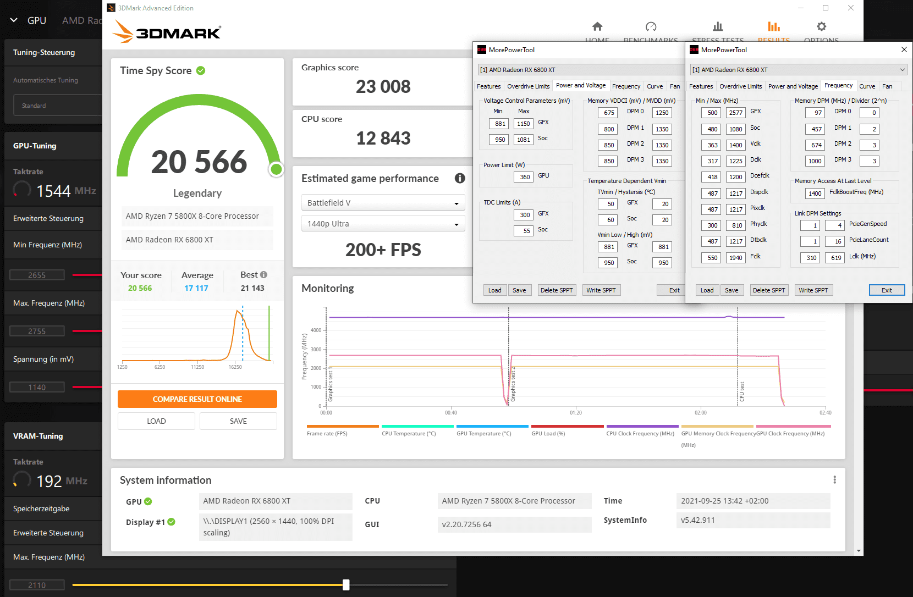Click the 3DMark logo

point(167,31)
